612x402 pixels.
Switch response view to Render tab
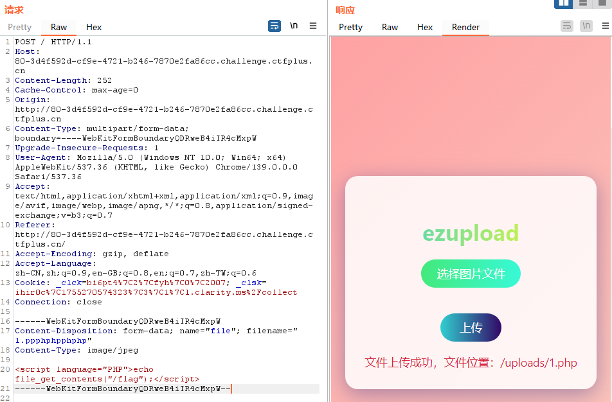(465, 28)
